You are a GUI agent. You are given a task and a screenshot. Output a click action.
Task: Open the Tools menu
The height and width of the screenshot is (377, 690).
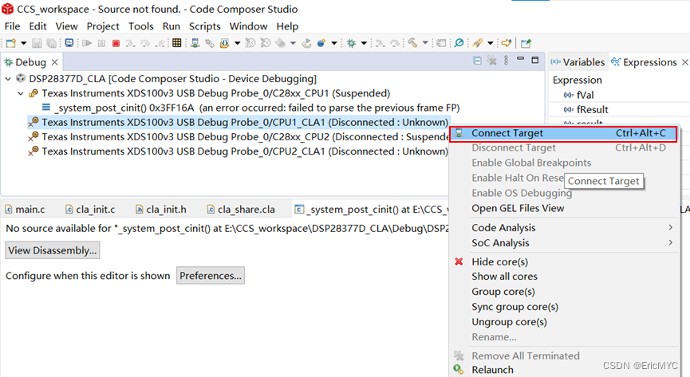point(141,26)
